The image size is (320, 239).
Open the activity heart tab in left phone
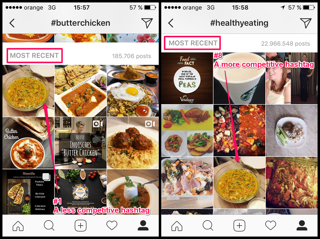pyautogui.click(x=112, y=226)
